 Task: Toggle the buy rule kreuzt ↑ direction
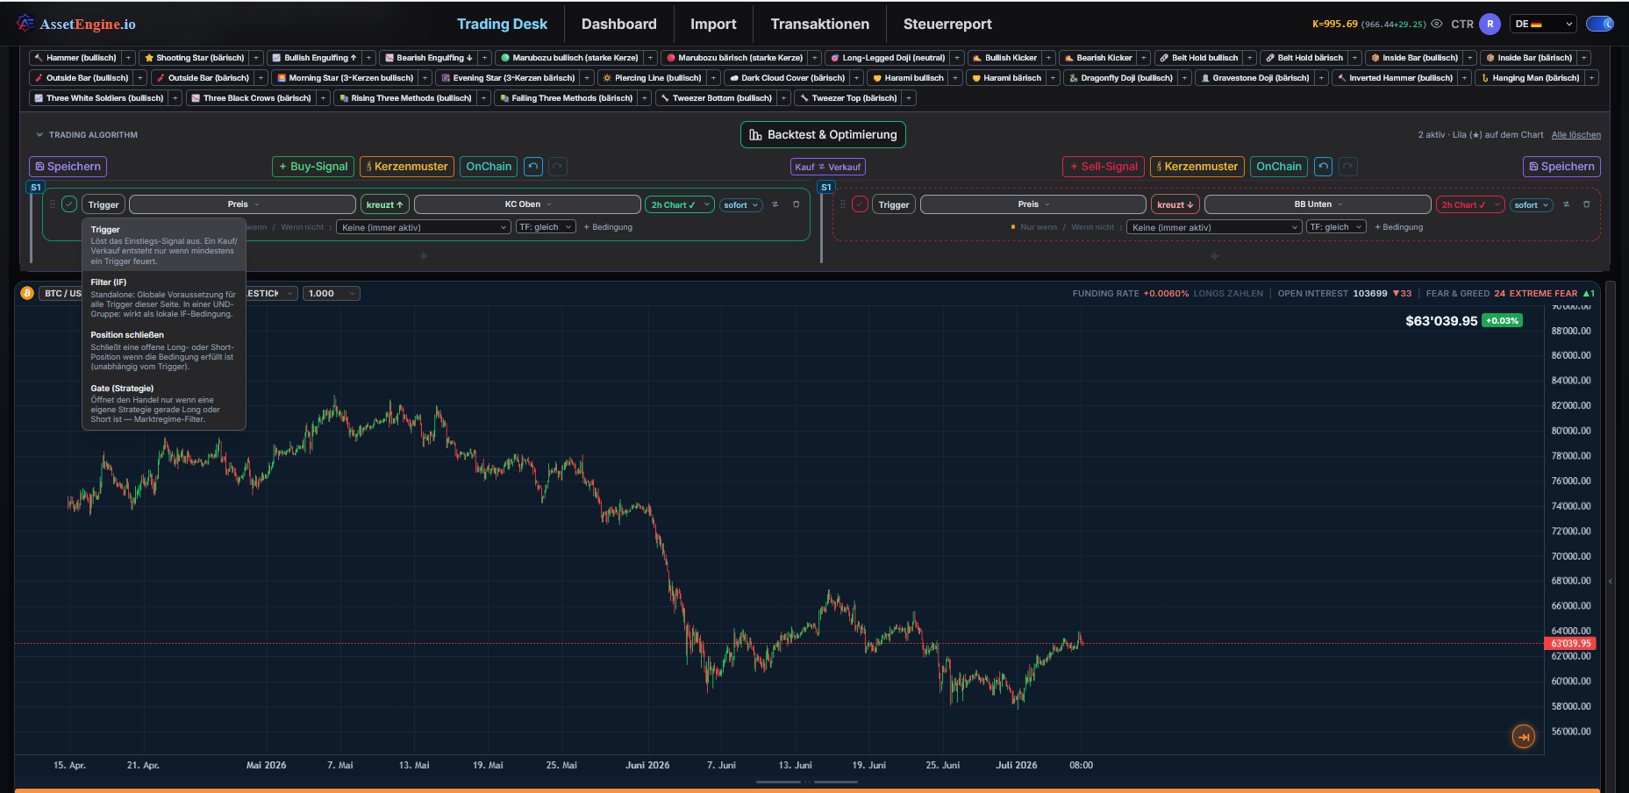[384, 204]
